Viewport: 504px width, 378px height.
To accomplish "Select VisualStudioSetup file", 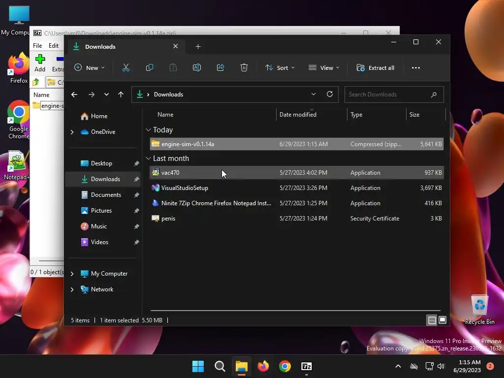I will coord(296,188).
